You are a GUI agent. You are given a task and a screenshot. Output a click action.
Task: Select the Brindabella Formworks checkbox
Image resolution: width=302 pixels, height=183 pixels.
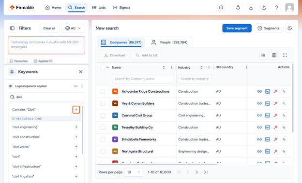coord(103,140)
